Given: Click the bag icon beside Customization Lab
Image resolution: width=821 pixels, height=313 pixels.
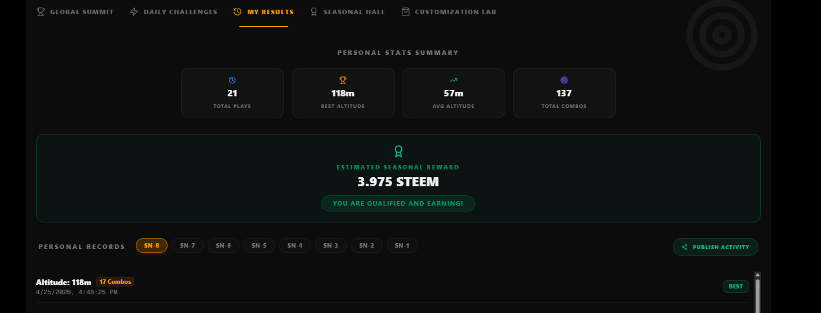Looking at the screenshot, I should (x=406, y=12).
